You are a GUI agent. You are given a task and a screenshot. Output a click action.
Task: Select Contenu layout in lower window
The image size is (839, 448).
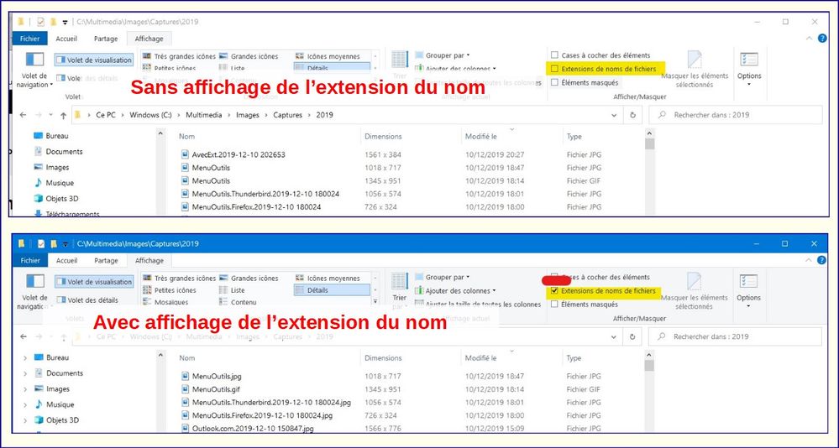coord(239,302)
